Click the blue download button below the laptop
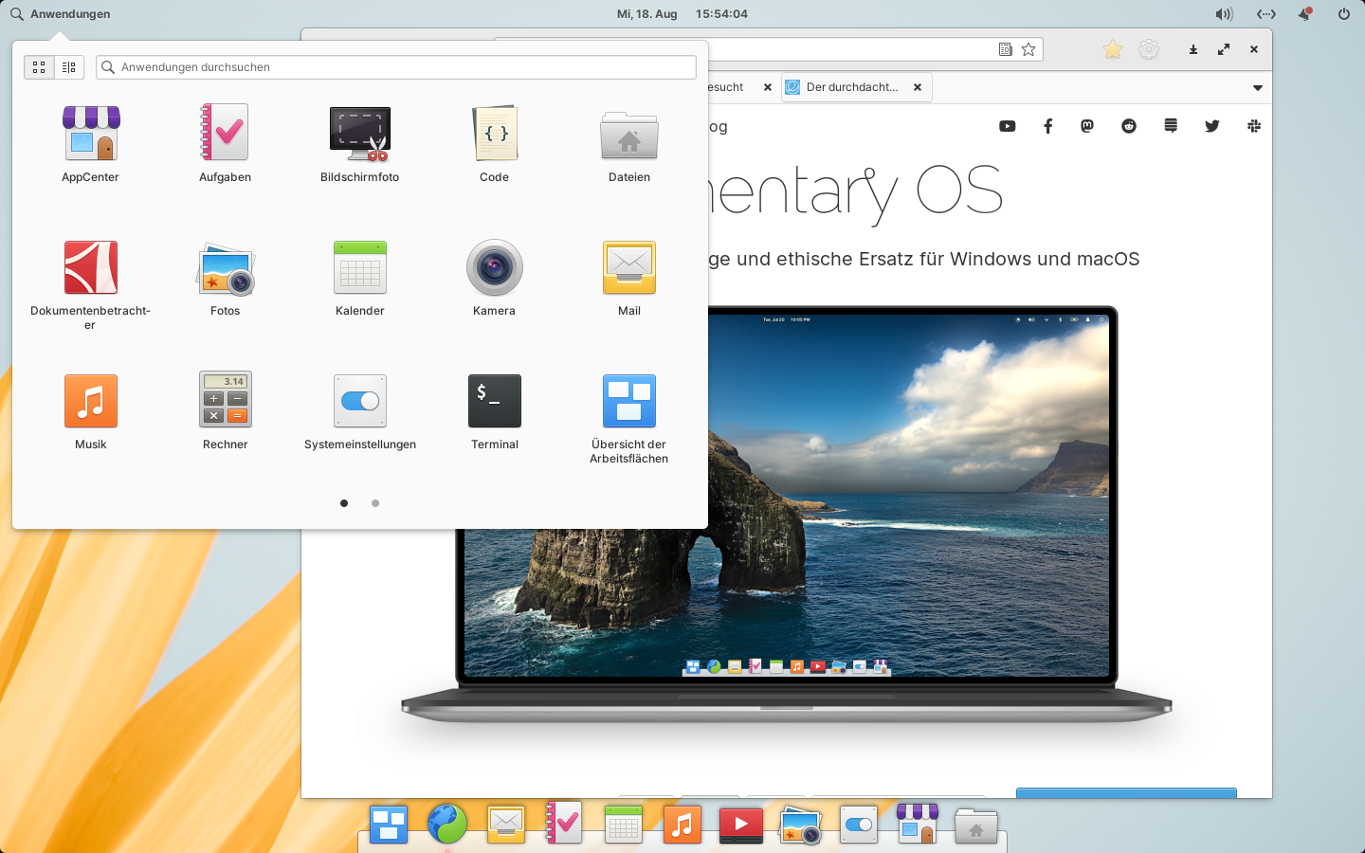 (1126, 792)
